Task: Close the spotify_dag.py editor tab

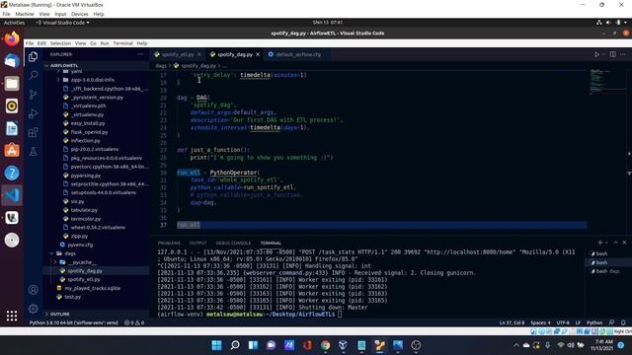Action: click(x=258, y=54)
